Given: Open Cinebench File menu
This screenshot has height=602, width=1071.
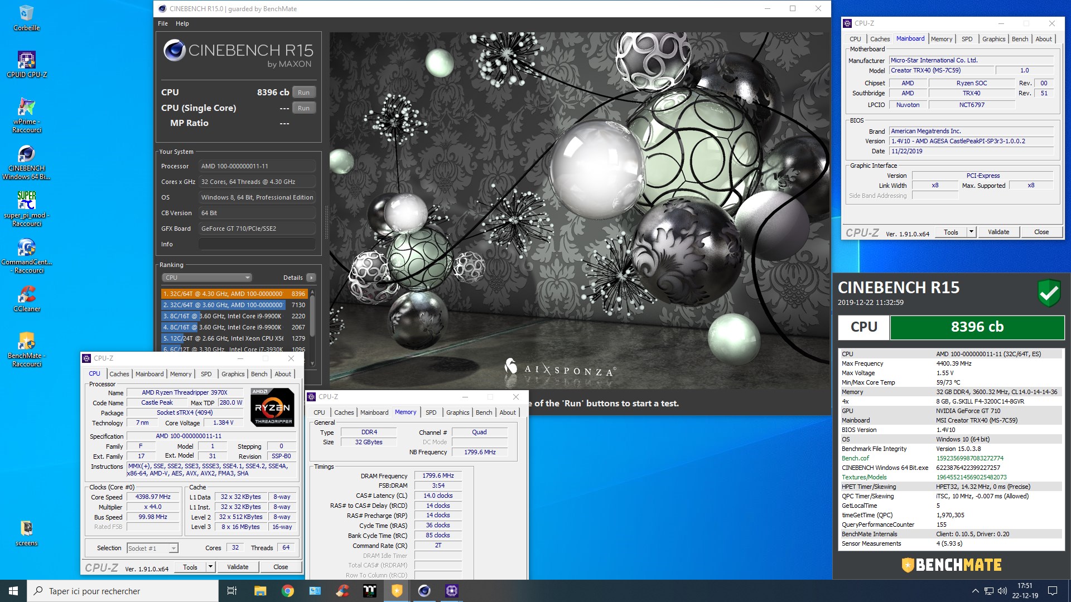Looking at the screenshot, I should [x=163, y=23].
